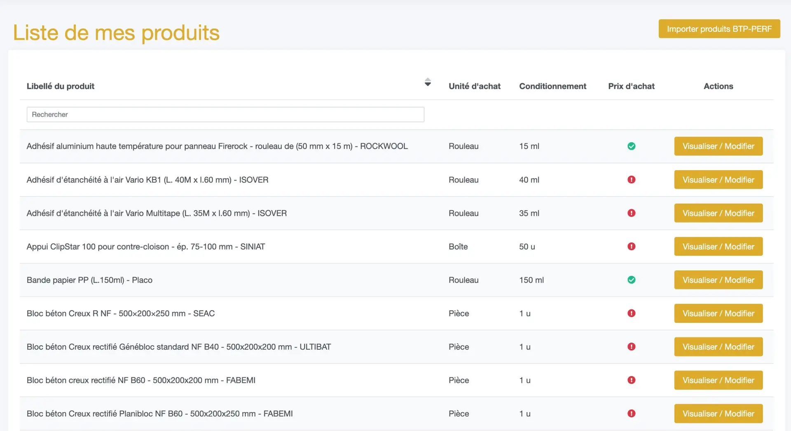Edit the Appui ClipStar 100 product

[718, 246]
